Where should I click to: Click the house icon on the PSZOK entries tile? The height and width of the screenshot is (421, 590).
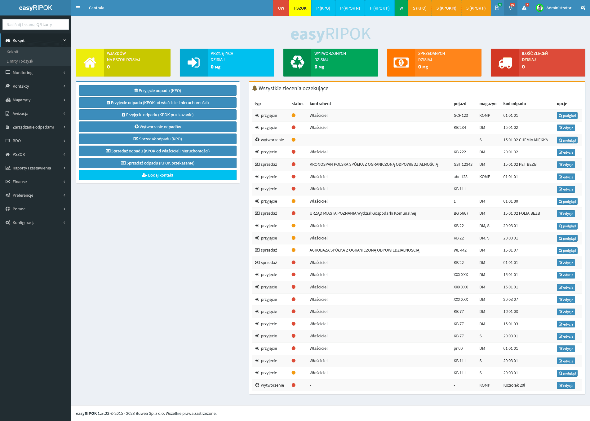(x=90, y=63)
